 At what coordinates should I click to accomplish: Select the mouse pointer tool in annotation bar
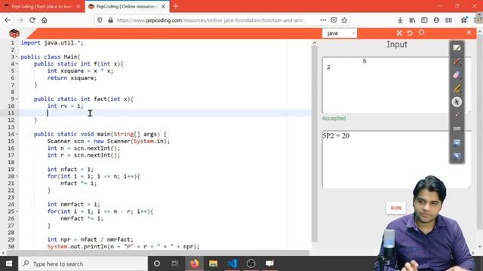click(457, 102)
